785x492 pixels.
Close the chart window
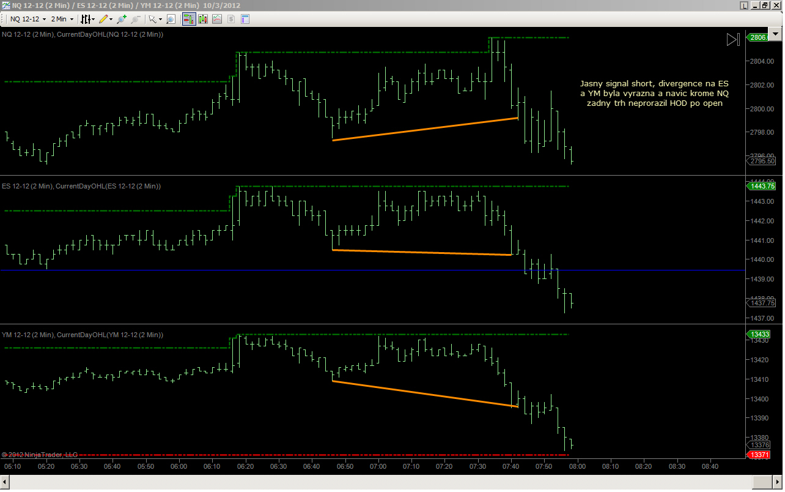coord(775,6)
